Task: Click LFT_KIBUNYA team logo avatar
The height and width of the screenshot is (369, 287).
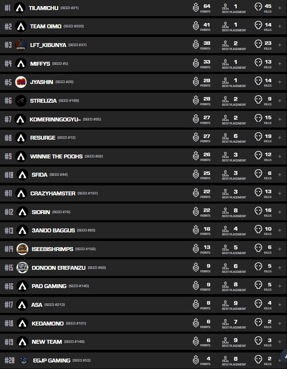Action: point(20,45)
